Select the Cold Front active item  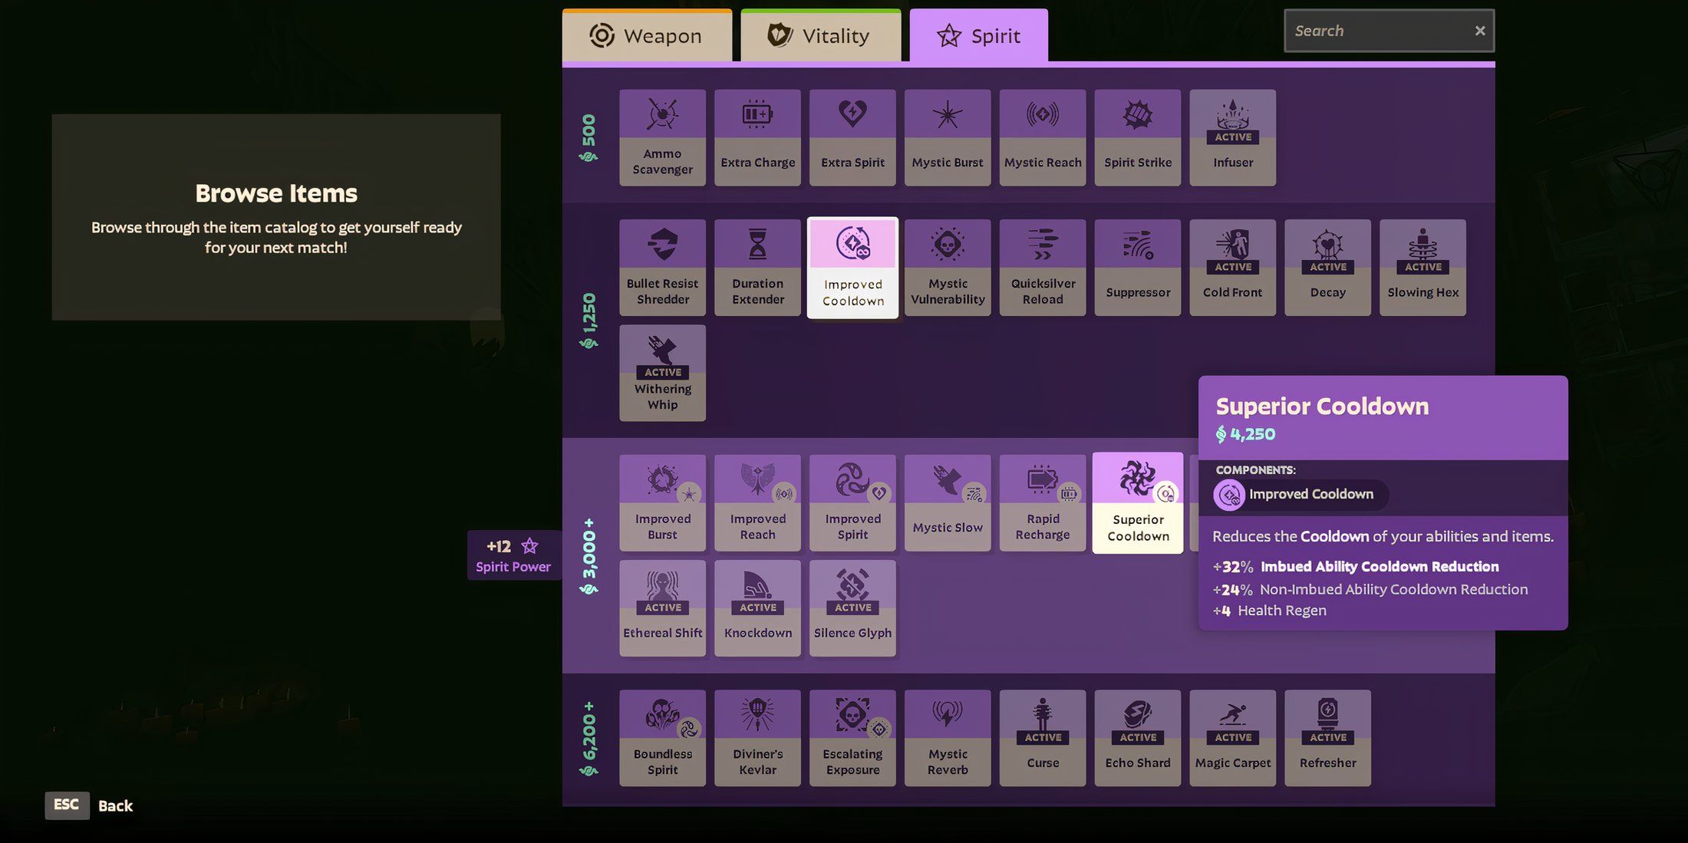tap(1233, 268)
